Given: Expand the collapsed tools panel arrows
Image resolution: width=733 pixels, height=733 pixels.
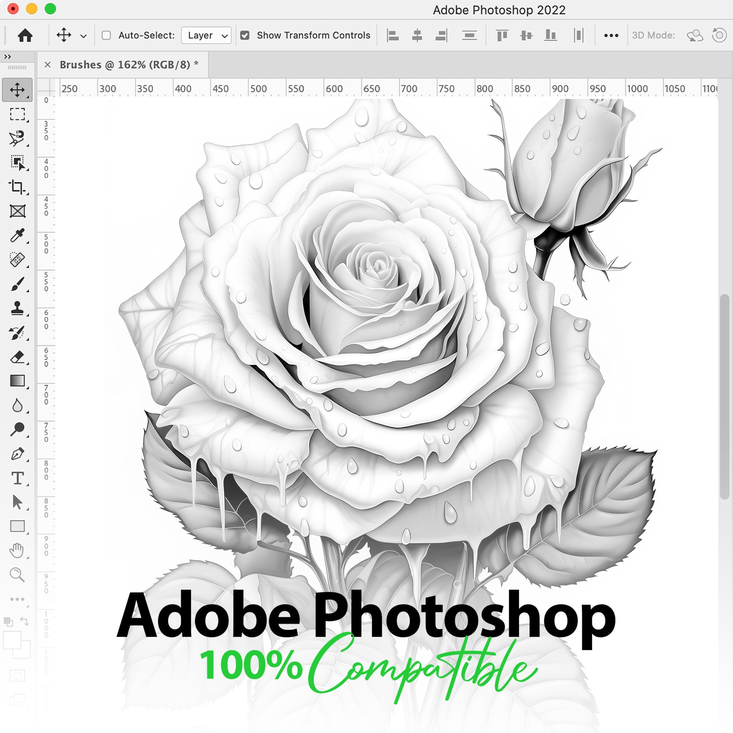Looking at the screenshot, I should [7, 57].
